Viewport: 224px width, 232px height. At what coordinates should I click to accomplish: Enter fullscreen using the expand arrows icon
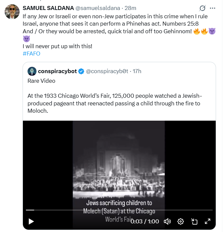click(x=208, y=221)
